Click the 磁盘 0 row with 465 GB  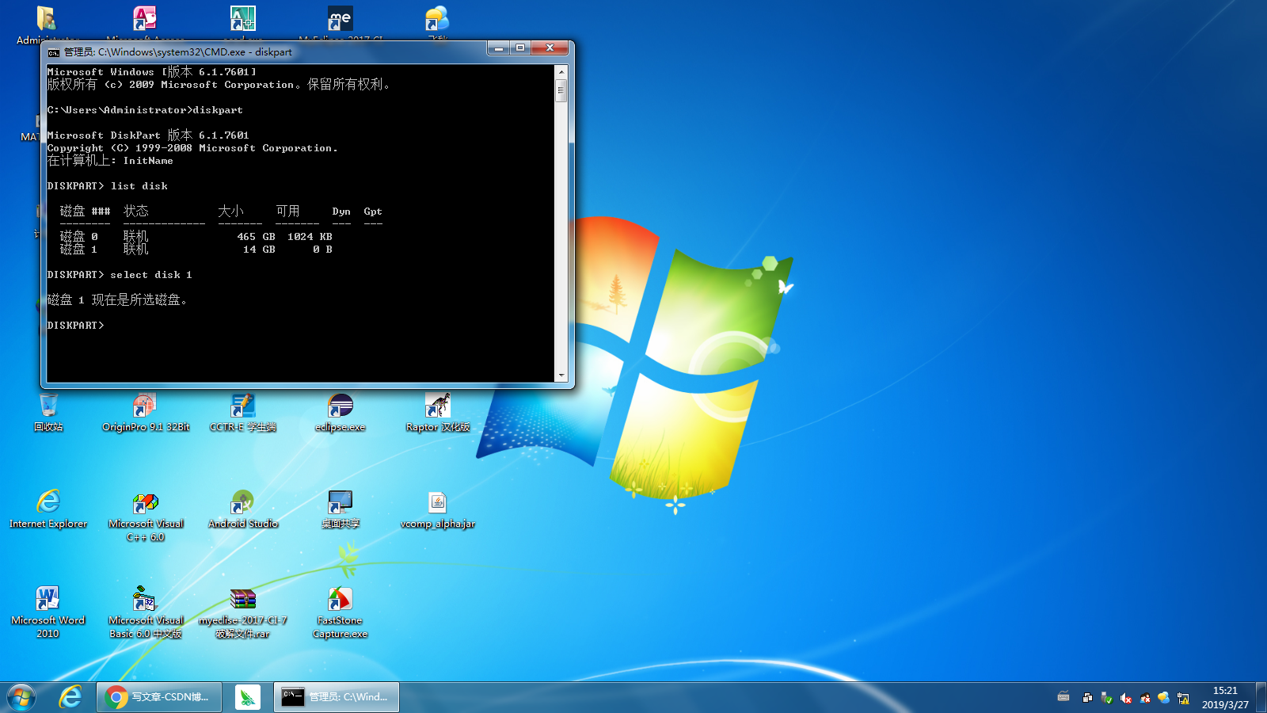(196, 237)
